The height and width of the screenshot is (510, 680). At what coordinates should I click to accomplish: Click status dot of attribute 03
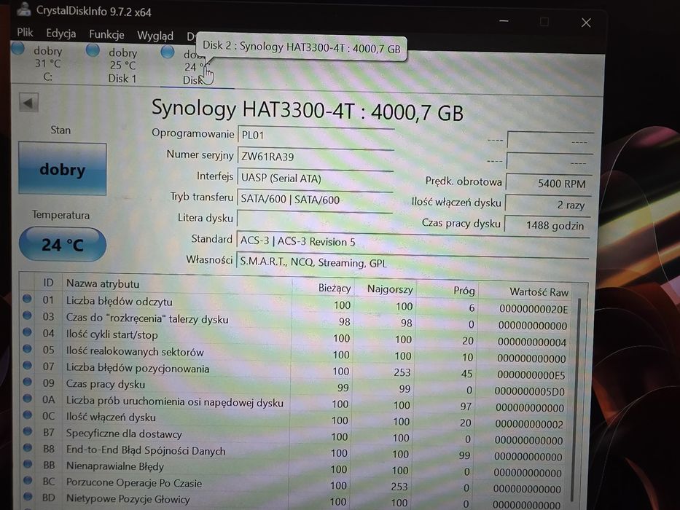click(27, 315)
